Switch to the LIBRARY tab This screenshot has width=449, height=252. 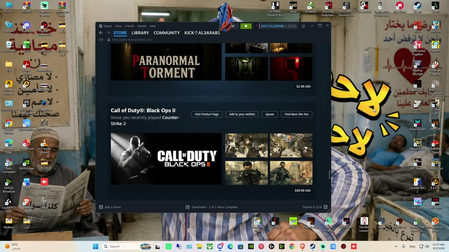tap(140, 33)
